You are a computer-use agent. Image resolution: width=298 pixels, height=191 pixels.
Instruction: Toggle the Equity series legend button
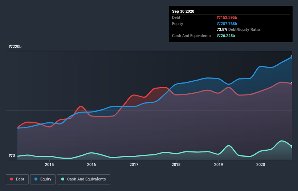43,179
